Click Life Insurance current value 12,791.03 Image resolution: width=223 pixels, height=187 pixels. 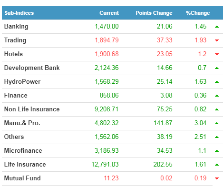[x=105, y=164]
